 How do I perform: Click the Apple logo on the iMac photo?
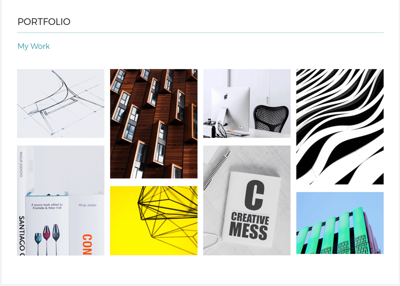pyautogui.click(x=226, y=96)
